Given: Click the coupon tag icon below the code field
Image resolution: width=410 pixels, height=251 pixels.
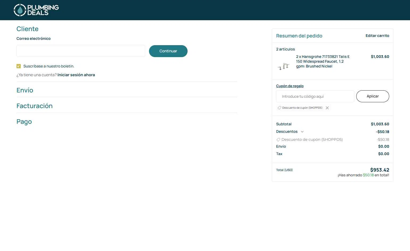Looking at the screenshot, I should click(x=279, y=108).
